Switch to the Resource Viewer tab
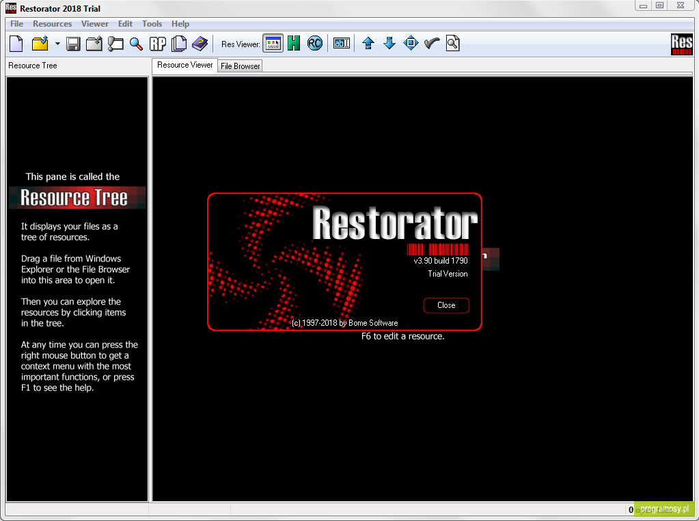Screen dimensions: 699x521 coord(184,65)
